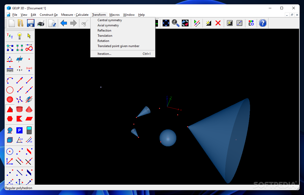304x195 pixels.
Task: Click the blue sphere in viewport
Action: 168,138
